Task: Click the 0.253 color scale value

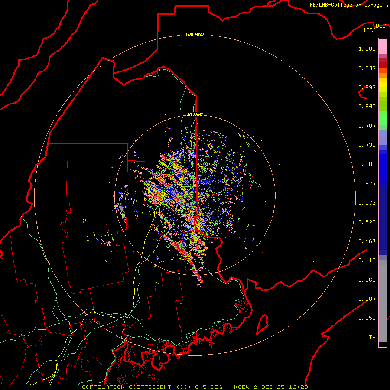Action: pyautogui.click(x=367, y=318)
